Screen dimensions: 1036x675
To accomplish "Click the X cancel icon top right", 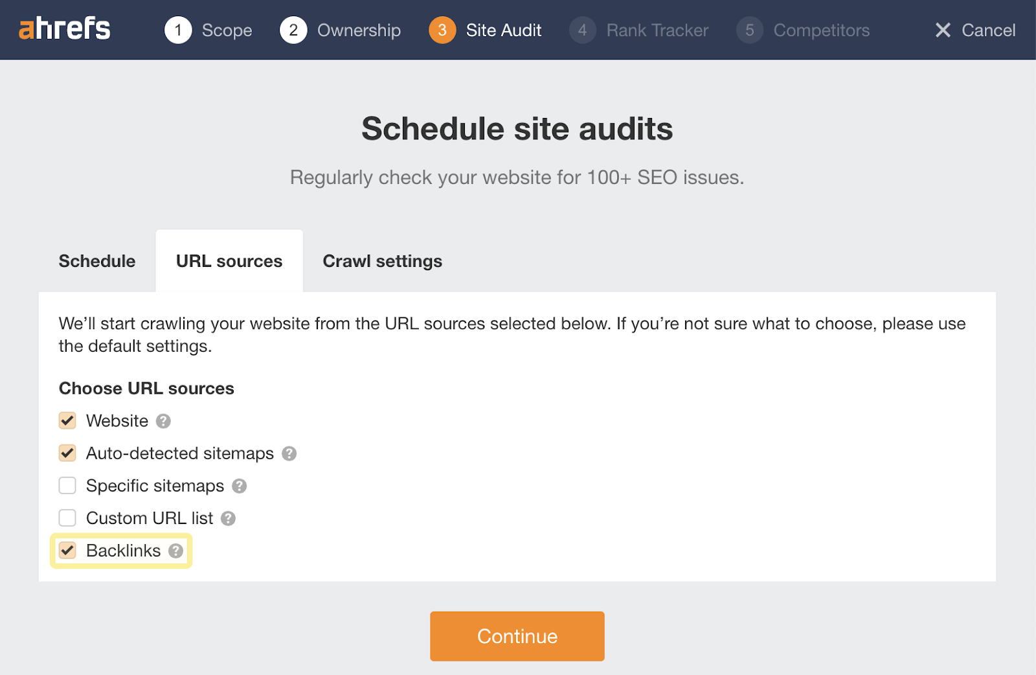I will point(943,30).
